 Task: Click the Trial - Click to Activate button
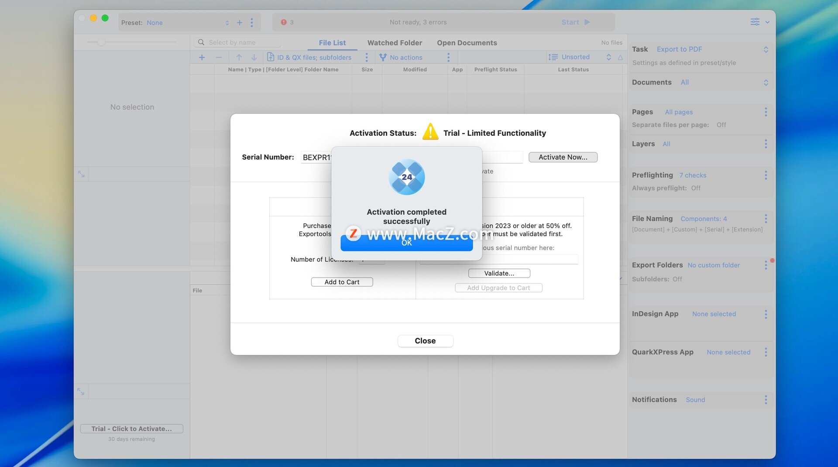coord(131,429)
